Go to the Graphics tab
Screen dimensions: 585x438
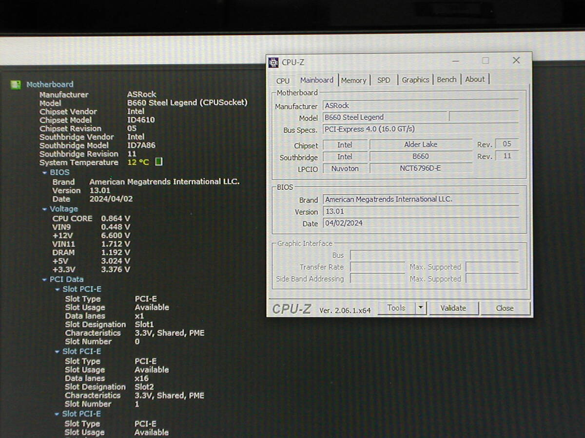pyautogui.click(x=415, y=80)
